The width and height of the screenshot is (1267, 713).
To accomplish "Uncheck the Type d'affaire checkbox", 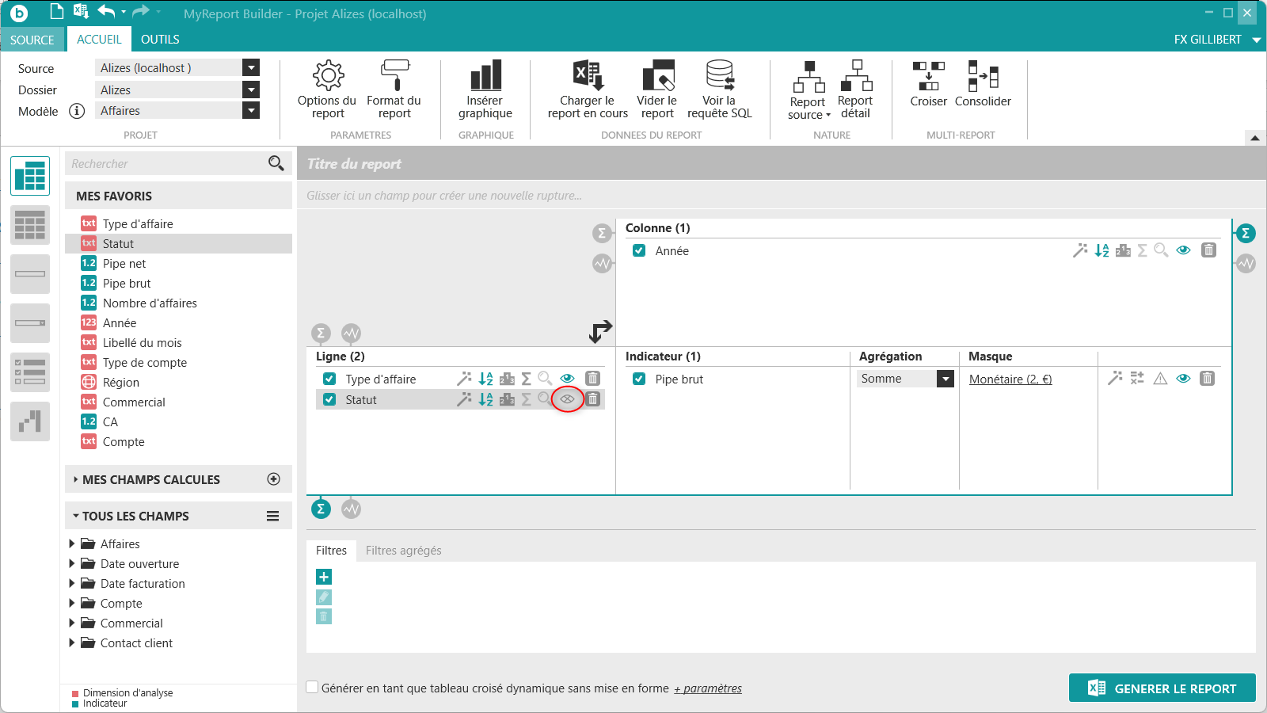I will click(x=329, y=379).
